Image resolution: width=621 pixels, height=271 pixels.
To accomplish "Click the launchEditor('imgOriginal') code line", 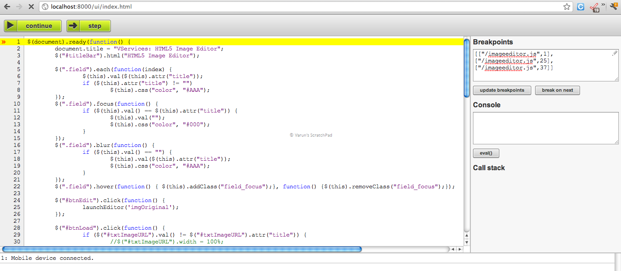I will tap(131, 207).
